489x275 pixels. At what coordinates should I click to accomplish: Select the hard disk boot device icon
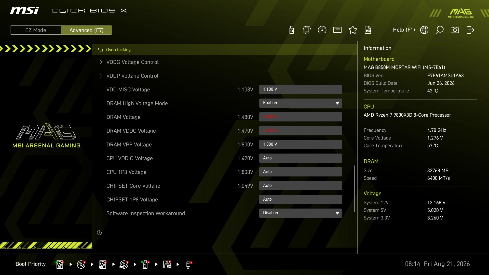pos(60,264)
